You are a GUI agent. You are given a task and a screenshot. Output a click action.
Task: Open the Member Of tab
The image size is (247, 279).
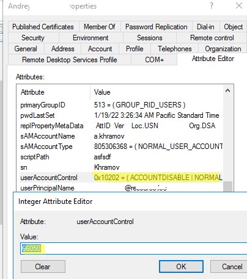[100, 27]
